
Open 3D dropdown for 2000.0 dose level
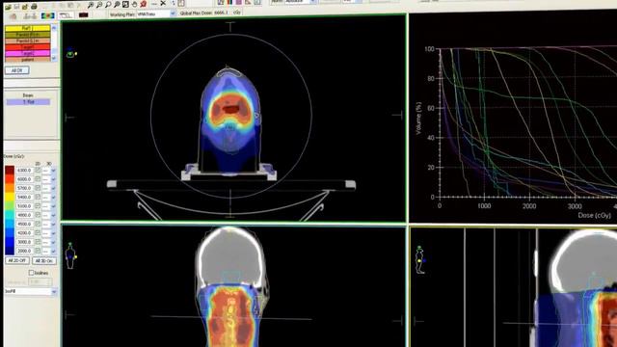coord(54,251)
